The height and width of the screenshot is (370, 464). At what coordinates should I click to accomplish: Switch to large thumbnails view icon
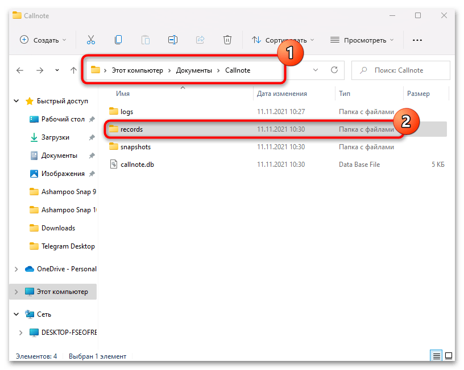point(449,356)
